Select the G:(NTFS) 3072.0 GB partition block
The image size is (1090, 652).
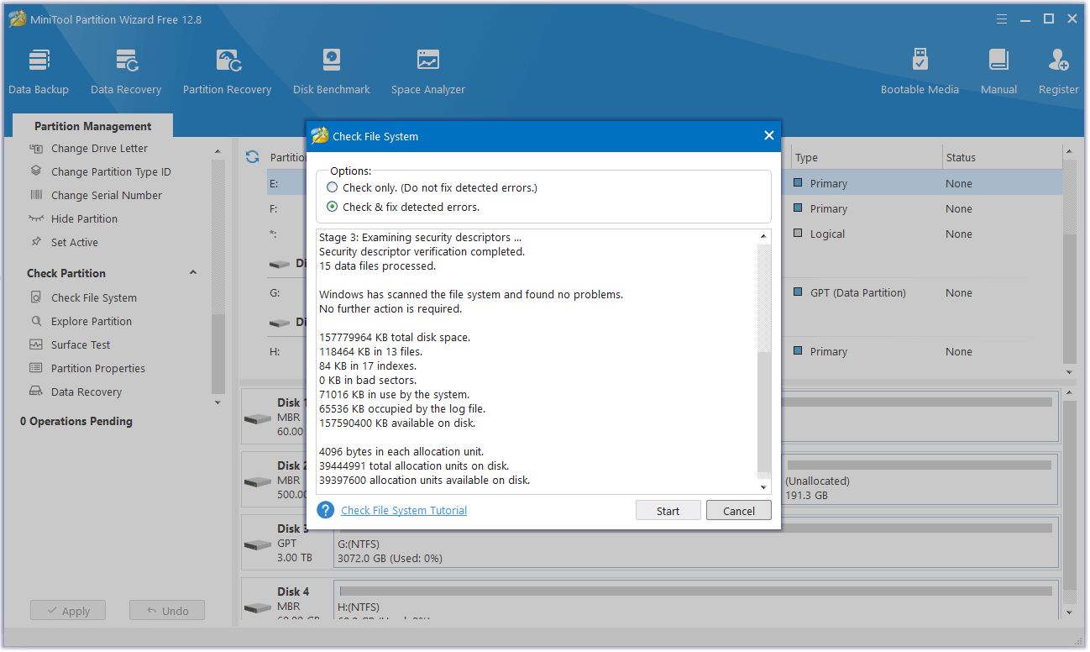(696, 543)
